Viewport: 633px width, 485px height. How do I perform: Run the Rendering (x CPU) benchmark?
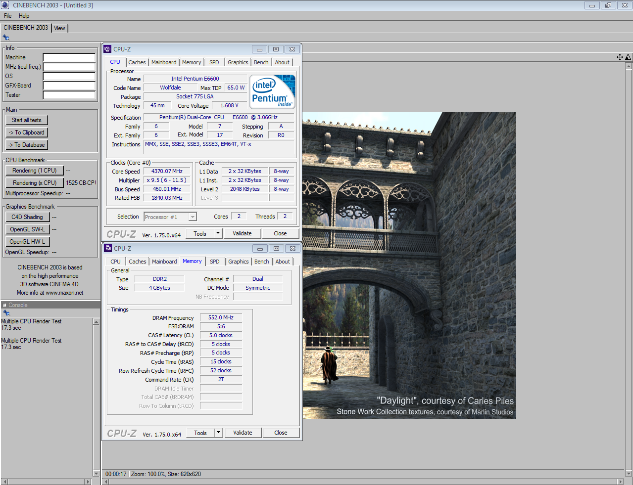[x=35, y=183]
